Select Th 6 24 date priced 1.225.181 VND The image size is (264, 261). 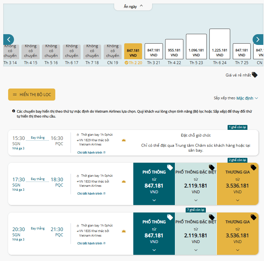click(220, 47)
